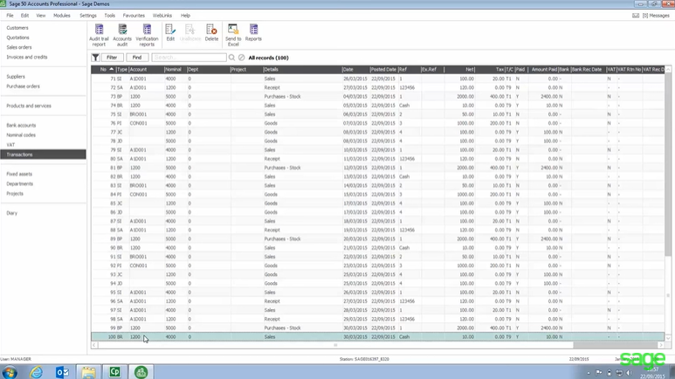The height and width of the screenshot is (379, 675).
Task: Click the Filter button
Action: click(112, 58)
